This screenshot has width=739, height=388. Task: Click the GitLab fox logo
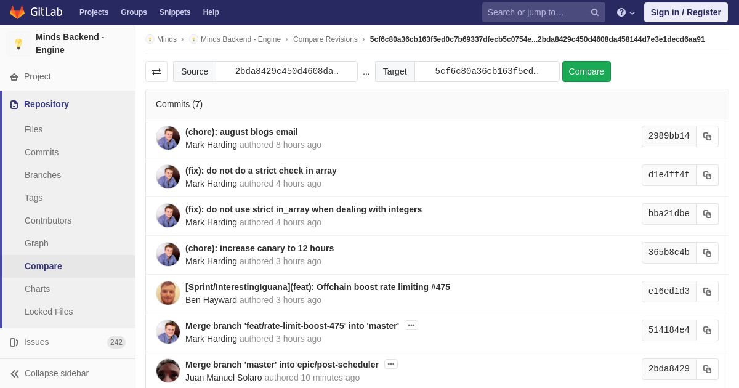click(17, 12)
